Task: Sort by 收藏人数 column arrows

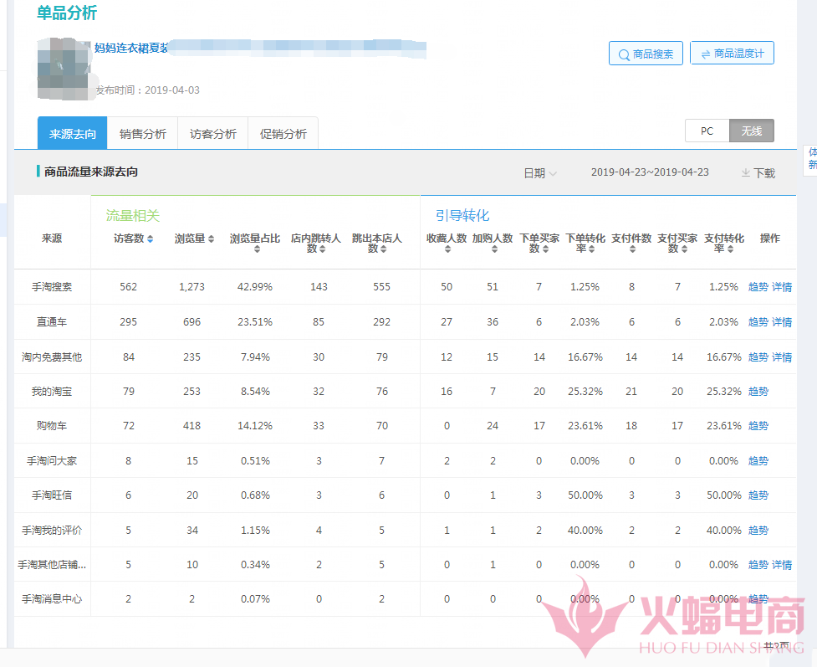Action: coord(447,249)
